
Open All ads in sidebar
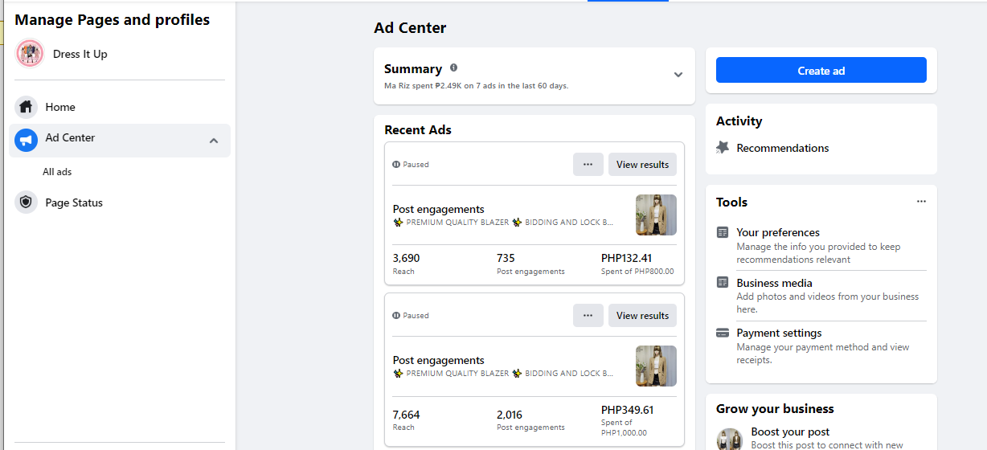click(x=57, y=172)
